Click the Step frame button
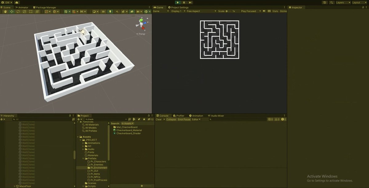Image resolution: width=369 pixels, height=188 pixels. pos(191,2)
